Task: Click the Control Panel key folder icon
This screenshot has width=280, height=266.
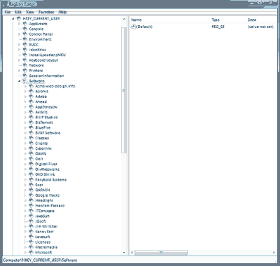Action: (x=25, y=34)
